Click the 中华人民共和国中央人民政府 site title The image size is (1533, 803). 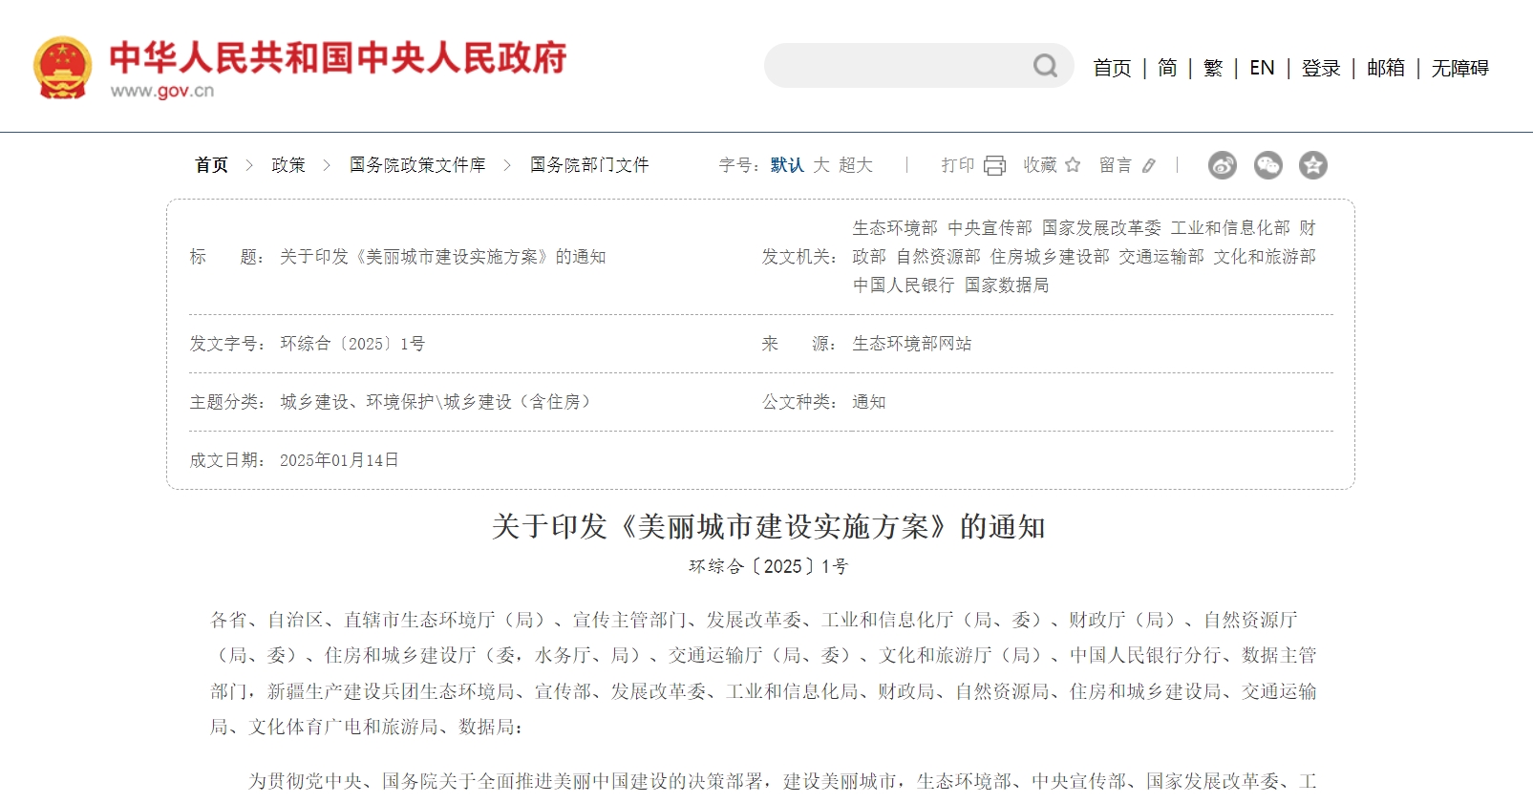[338, 57]
